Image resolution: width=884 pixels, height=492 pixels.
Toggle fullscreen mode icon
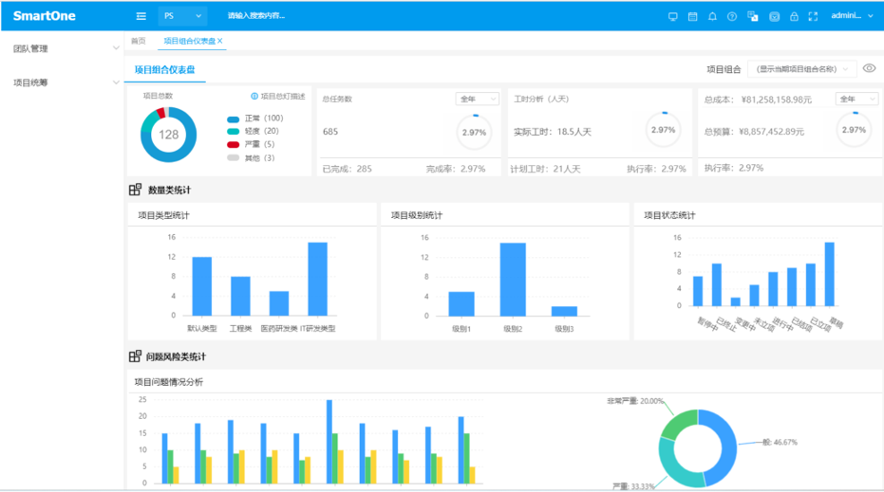(814, 16)
